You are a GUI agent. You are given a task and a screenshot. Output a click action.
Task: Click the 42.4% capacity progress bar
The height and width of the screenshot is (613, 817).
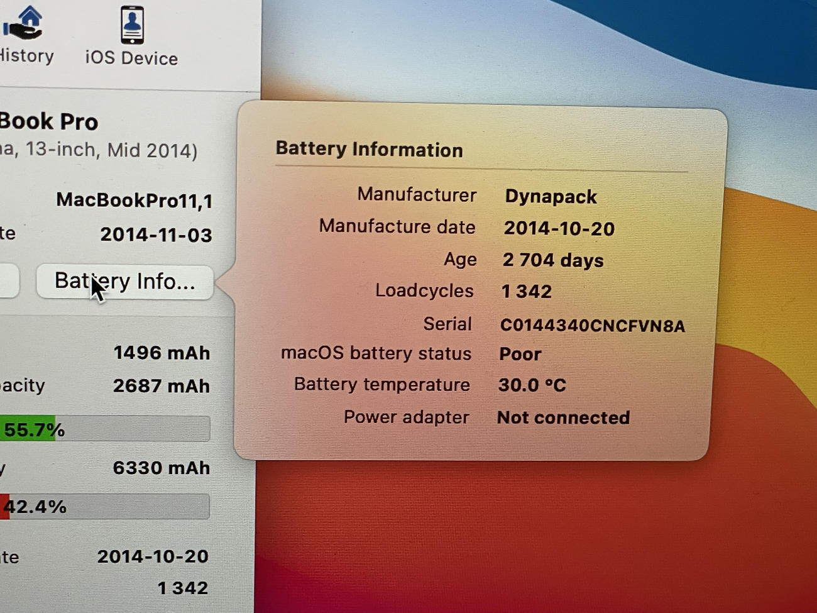(105, 506)
